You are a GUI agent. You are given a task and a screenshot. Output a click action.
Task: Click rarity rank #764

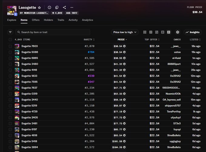click(x=91, y=52)
